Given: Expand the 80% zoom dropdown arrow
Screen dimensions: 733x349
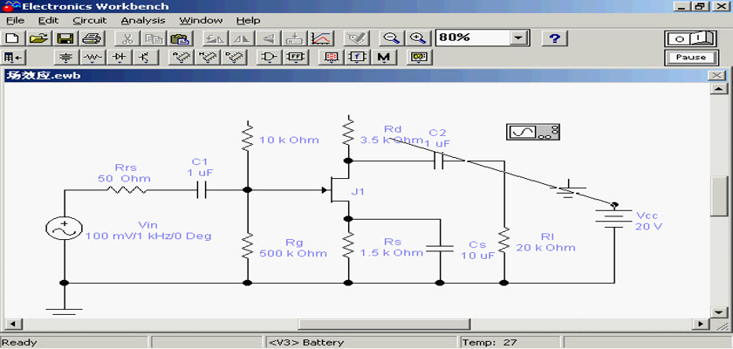Looking at the screenshot, I should [517, 38].
